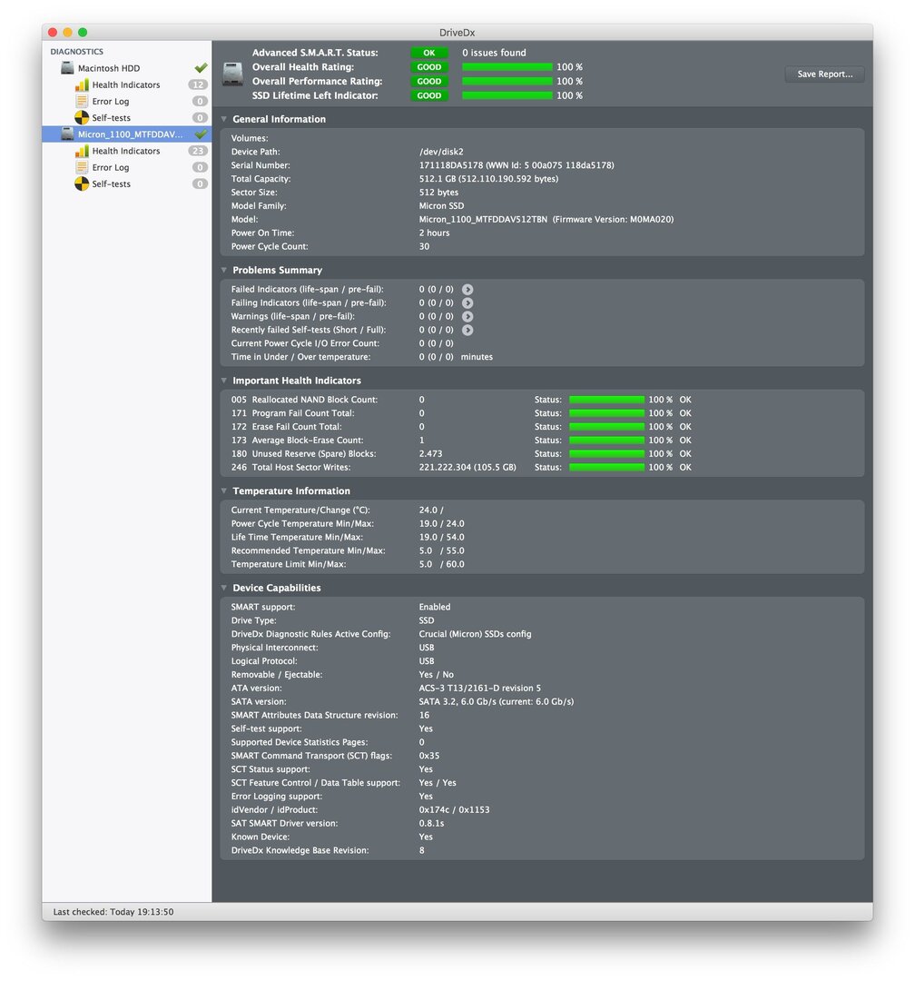Collapse the Device Capabilities section
This screenshot has height=981, width=915.
pyautogui.click(x=224, y=588)
